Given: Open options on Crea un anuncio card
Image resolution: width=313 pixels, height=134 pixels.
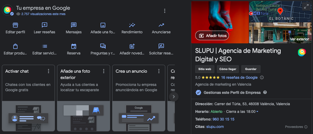Looking at the screenshot, I should tap(159, 71).
